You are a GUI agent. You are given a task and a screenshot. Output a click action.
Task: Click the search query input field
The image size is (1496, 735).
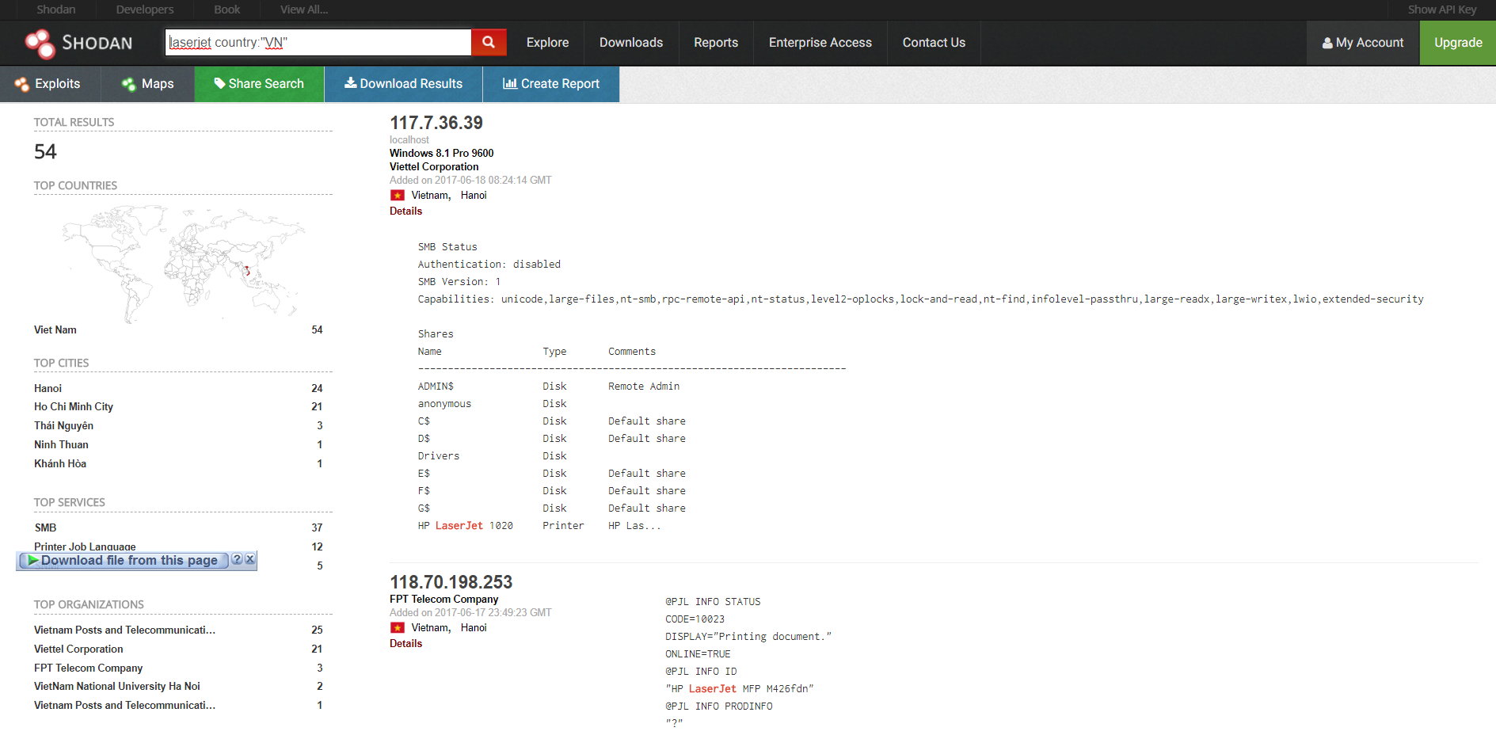click(318, 42)
